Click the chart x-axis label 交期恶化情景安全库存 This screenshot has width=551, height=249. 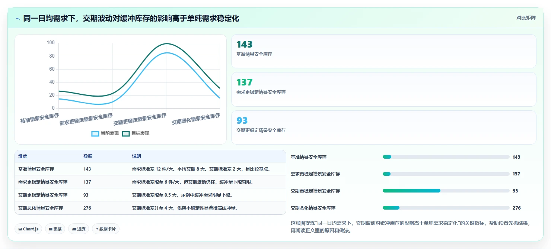[196, 119]
